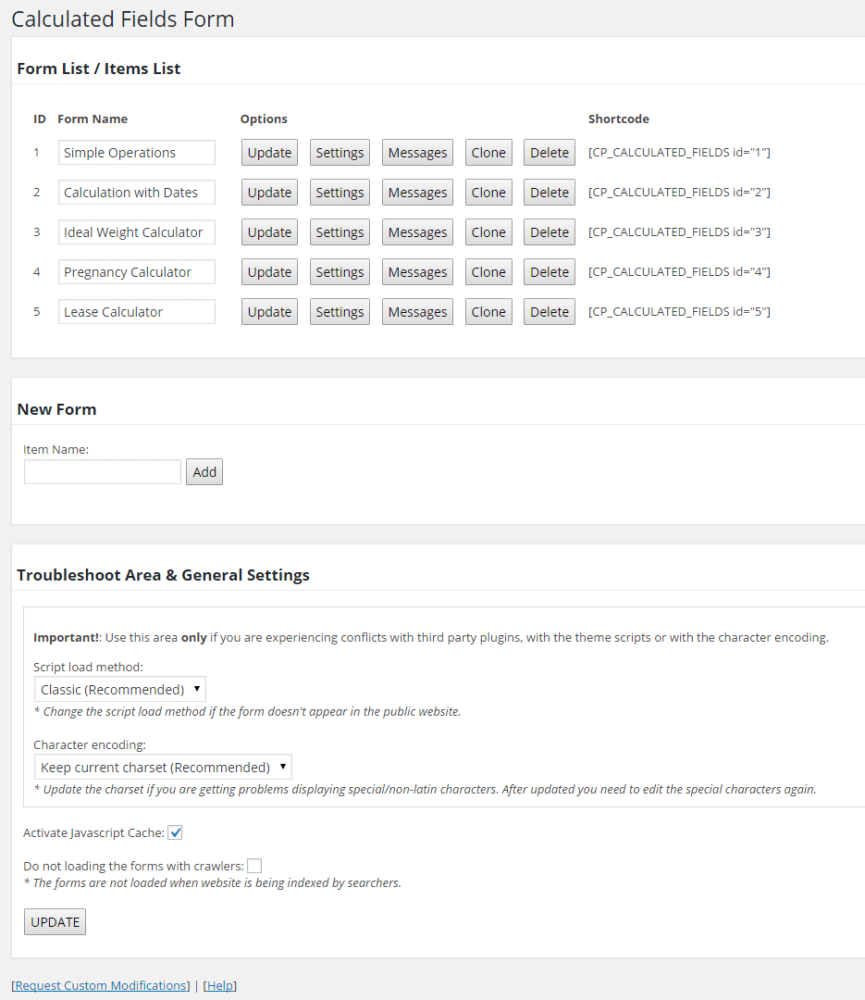The width and height of the screenshot is (865, 1000).
Task: Edit the Calculation with Dates name field
Action: coord(136,193)
